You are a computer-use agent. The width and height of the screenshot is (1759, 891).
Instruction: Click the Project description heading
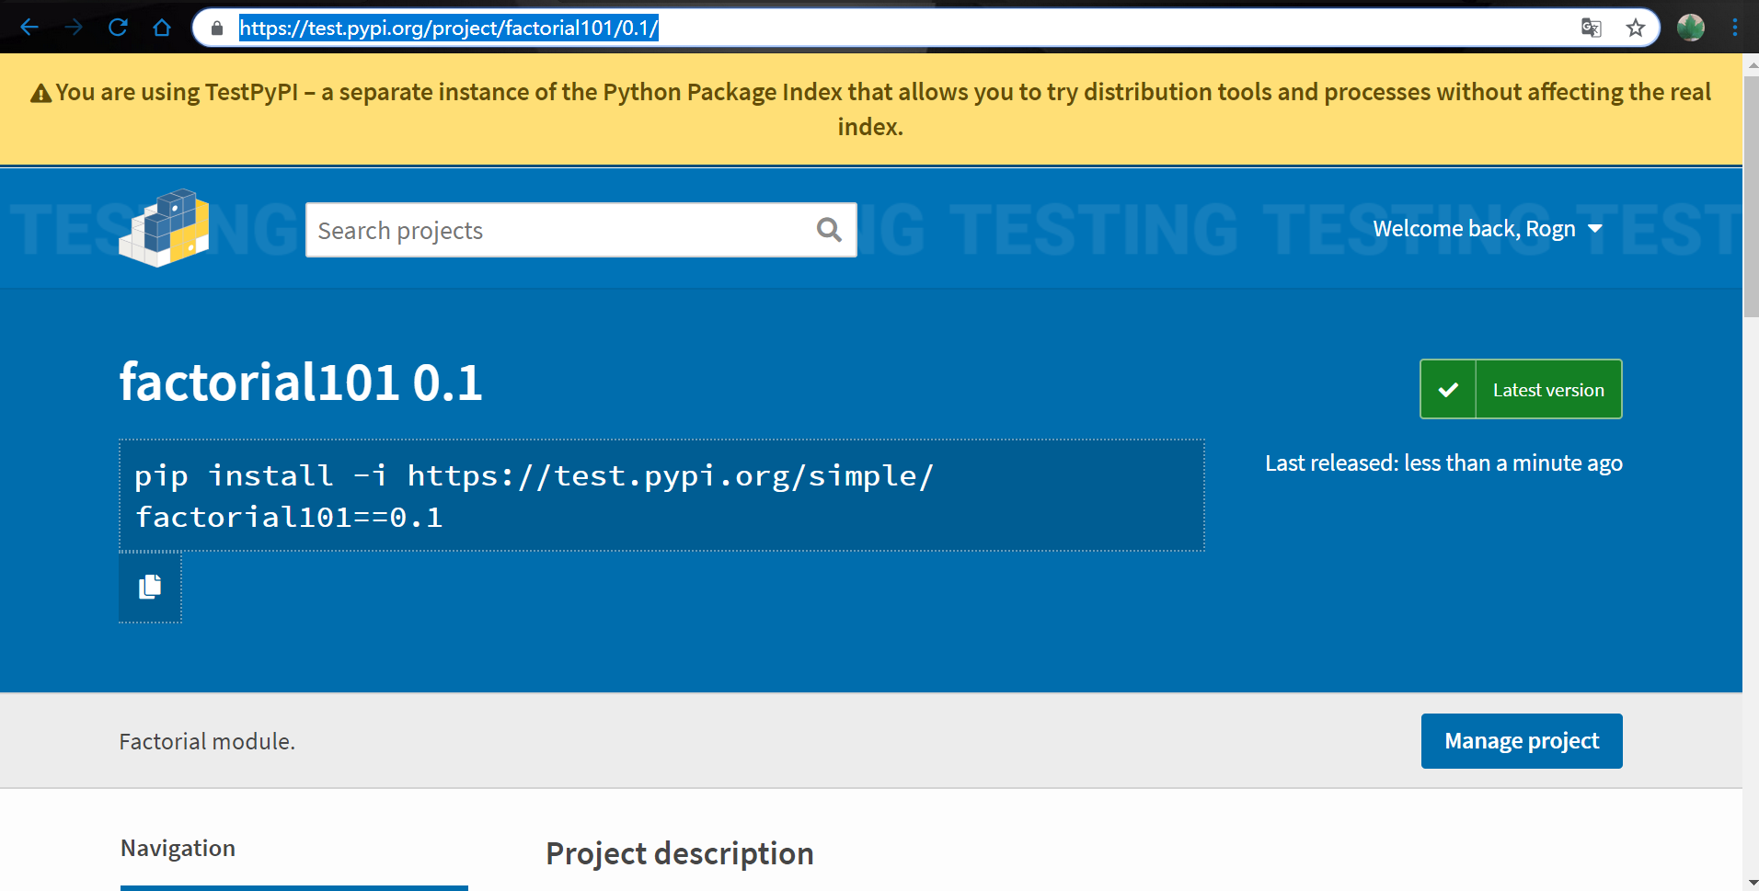click(680, 853)
